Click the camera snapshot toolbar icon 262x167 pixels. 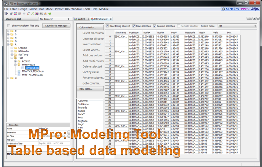click(x=41, y=14)
